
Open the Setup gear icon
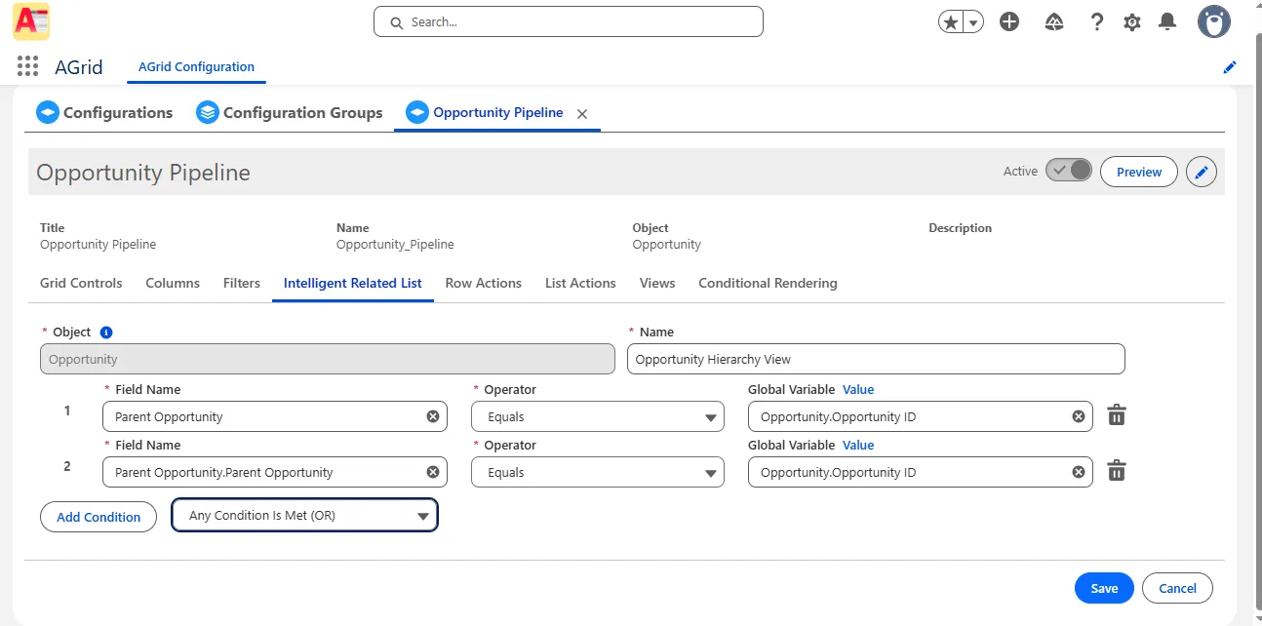pos(1131,22)
